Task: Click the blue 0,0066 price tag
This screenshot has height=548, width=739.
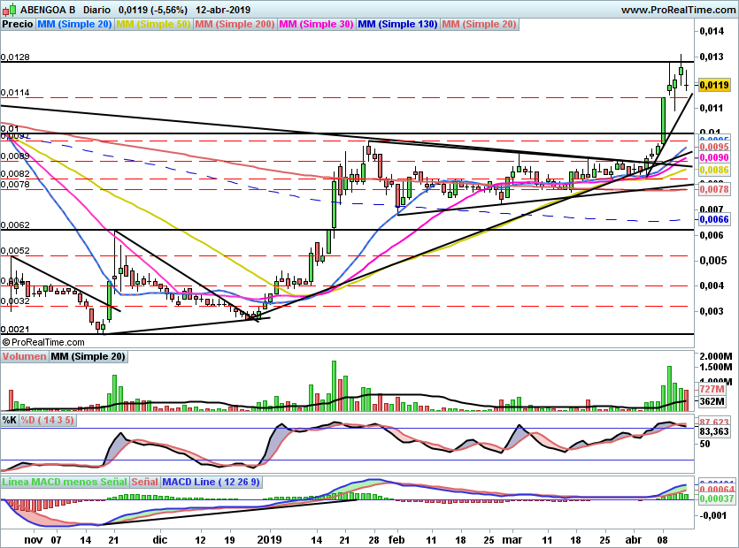Action: click(x=714, y=219)
